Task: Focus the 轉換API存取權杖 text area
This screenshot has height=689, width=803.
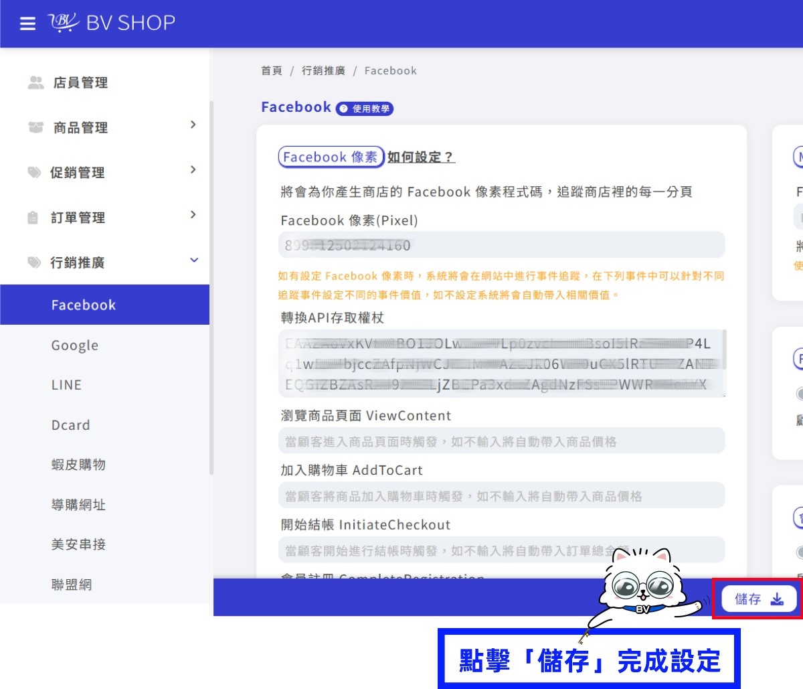Action: (x=501, y=363)
